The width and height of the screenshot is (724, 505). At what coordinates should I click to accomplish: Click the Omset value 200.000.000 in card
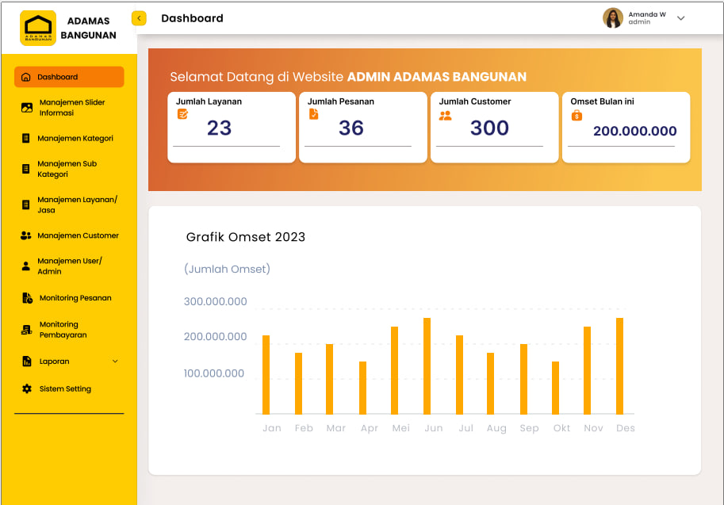click(635, 131)
